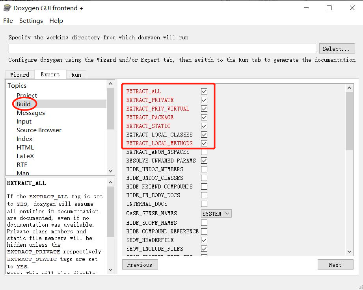Viewport: 363px width, 290px height.
Task: Enable the HIDE_UNDOC_MEMBERS checkbox
Action: (x=204, y=169)
